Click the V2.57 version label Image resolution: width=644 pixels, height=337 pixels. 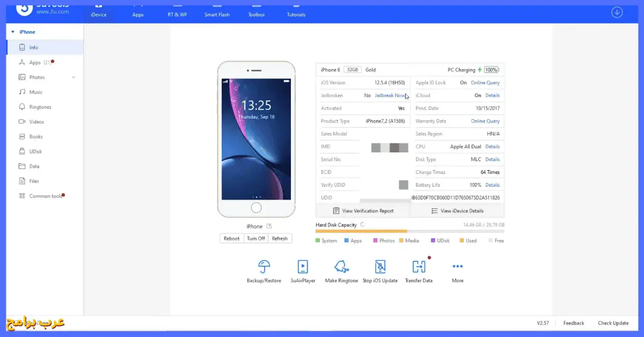click(544, 323)
